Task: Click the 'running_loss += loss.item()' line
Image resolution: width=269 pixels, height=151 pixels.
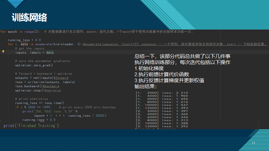Action: (40, 103)
